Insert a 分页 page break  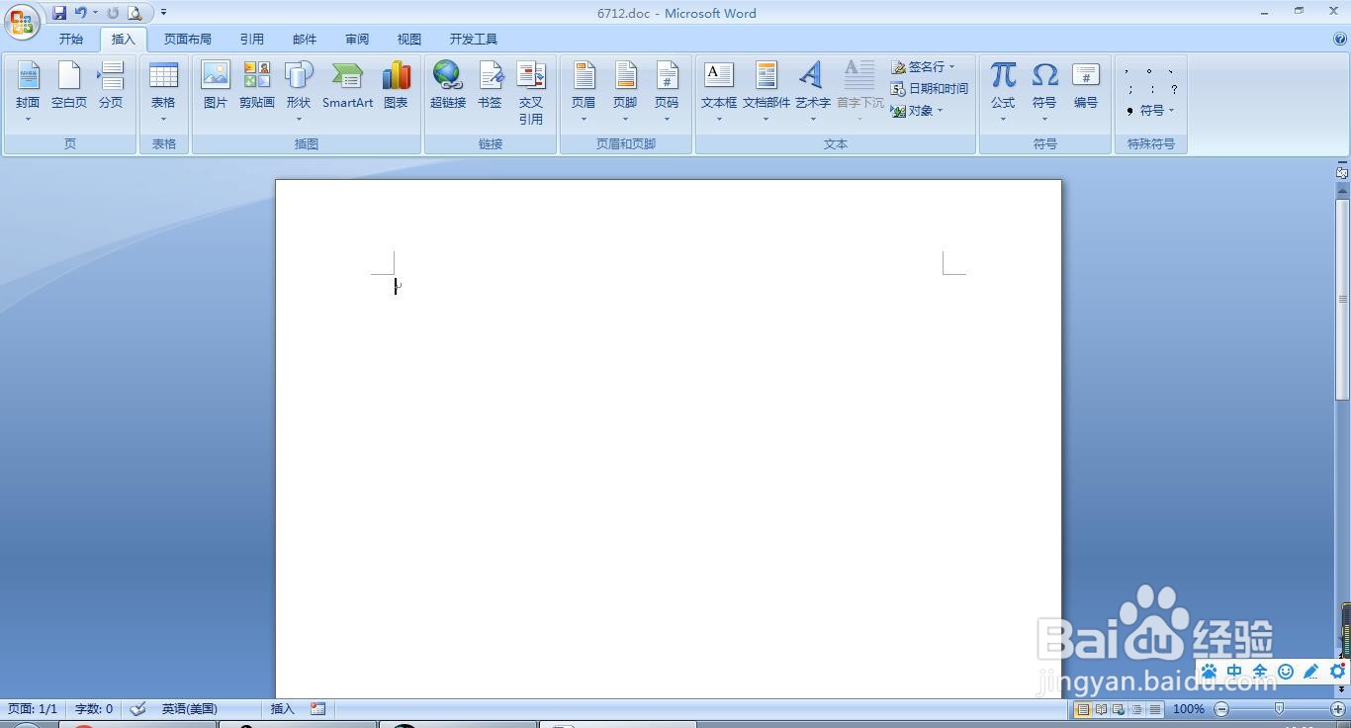tap(111, 86)
